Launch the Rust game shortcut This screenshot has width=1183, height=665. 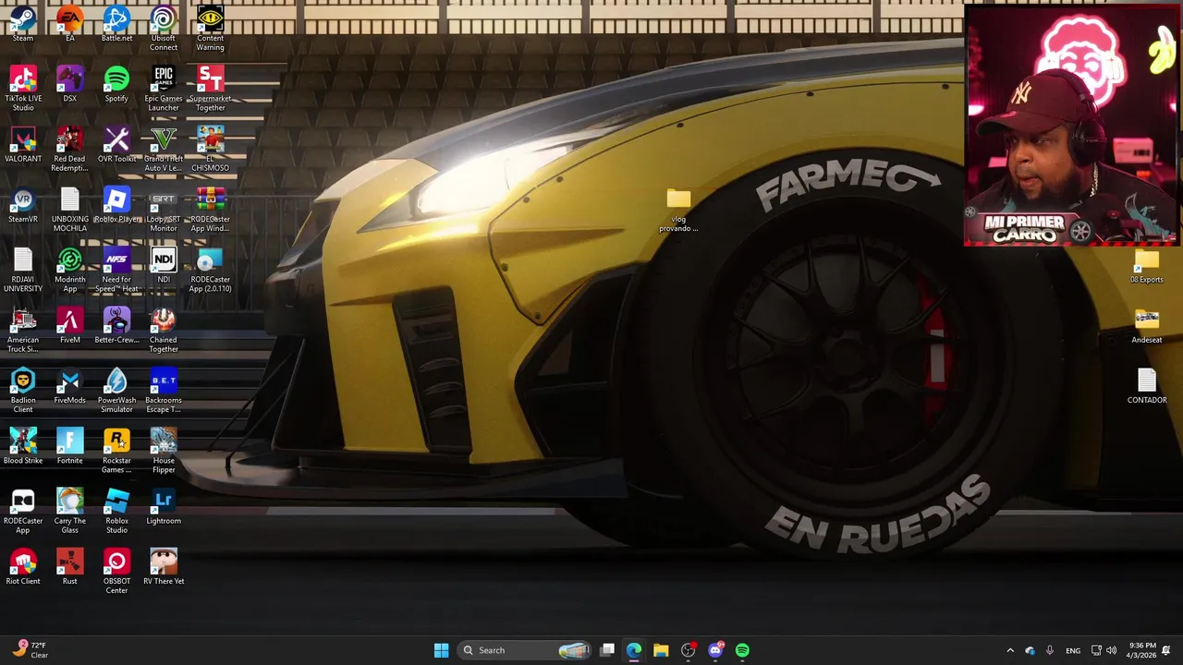[x=69, y=566]
